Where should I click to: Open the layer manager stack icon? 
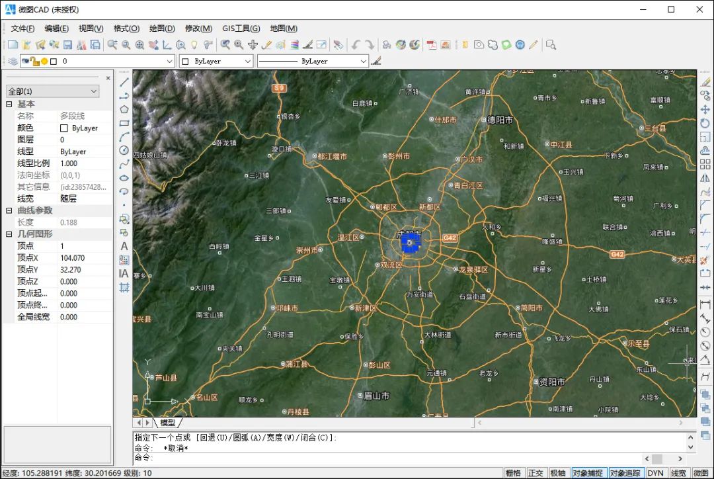point(13,61)
